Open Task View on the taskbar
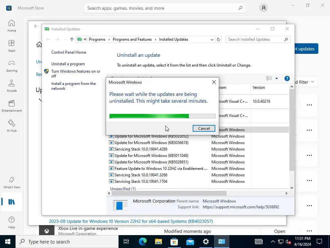 (126, 242)
